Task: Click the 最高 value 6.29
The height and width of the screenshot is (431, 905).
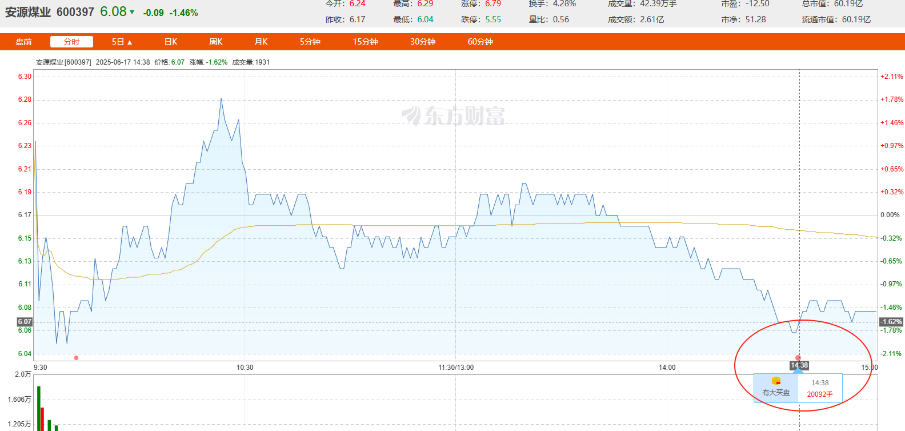Action: pyautogui.click(x=425, y=3)
